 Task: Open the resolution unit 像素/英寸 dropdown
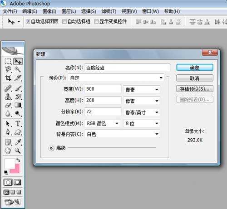(142, 112)
